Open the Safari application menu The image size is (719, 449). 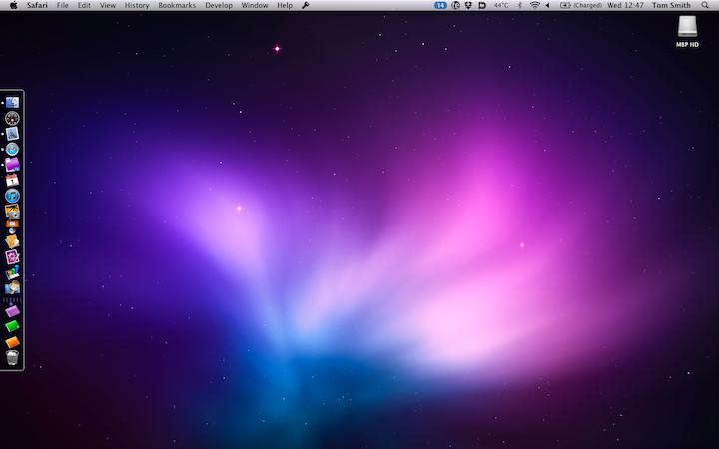[x=37, y=6]
